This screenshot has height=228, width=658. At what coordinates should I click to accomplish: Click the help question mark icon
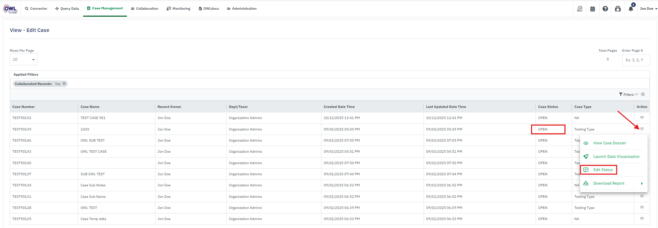point(605,9)
